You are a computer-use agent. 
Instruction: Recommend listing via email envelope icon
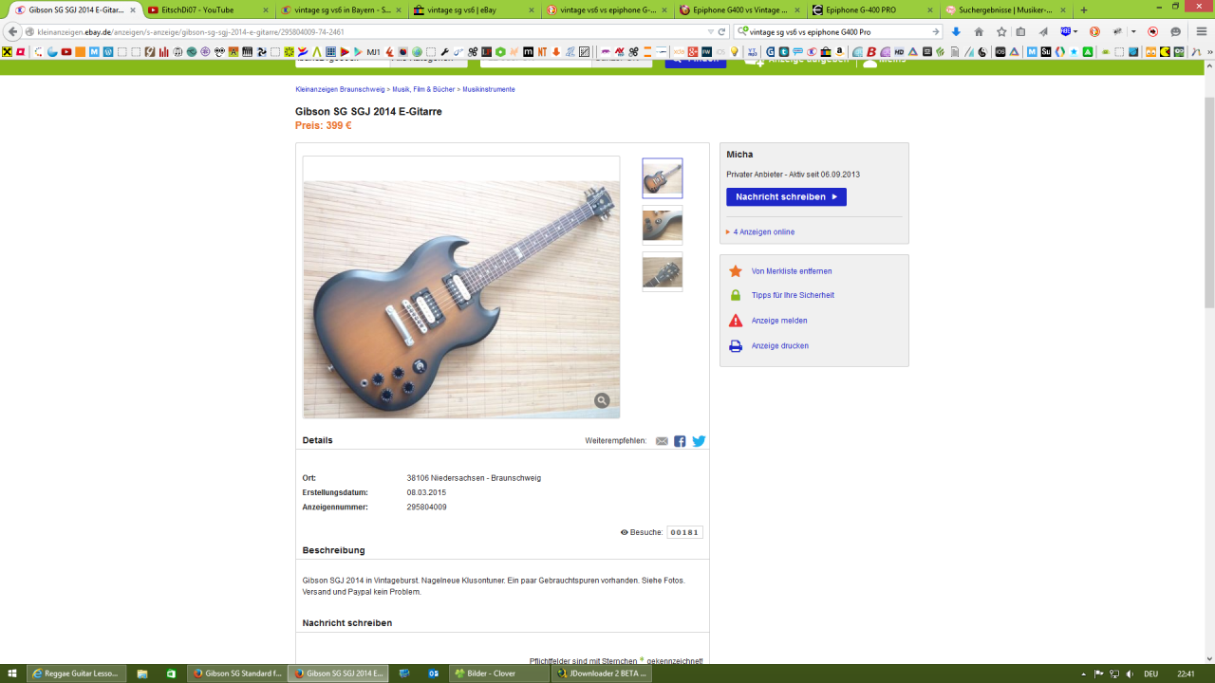pyautogui.click(x=662, y=441)
